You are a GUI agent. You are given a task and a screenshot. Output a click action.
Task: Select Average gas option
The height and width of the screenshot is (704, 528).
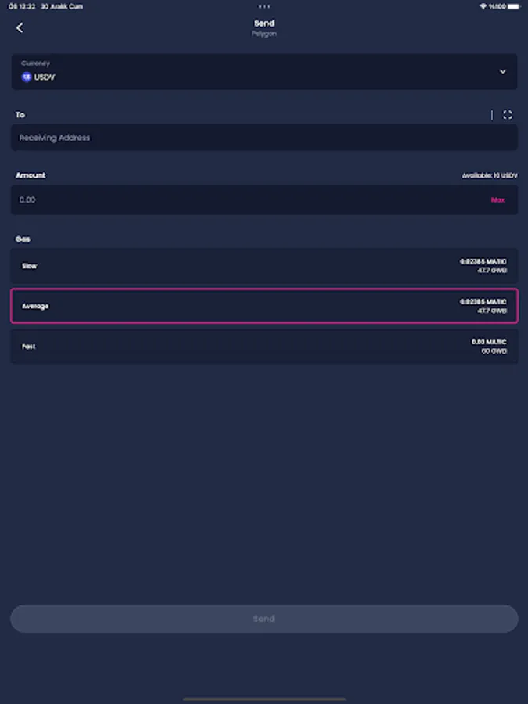[264, 306]
